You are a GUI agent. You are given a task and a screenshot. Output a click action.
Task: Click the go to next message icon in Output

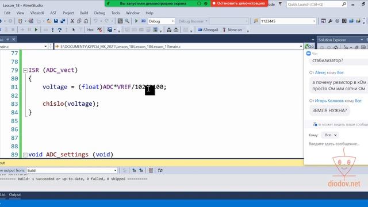(x=141, y=170)
